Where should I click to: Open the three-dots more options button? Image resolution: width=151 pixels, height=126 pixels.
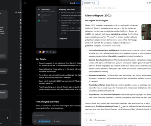click(110, 120)
